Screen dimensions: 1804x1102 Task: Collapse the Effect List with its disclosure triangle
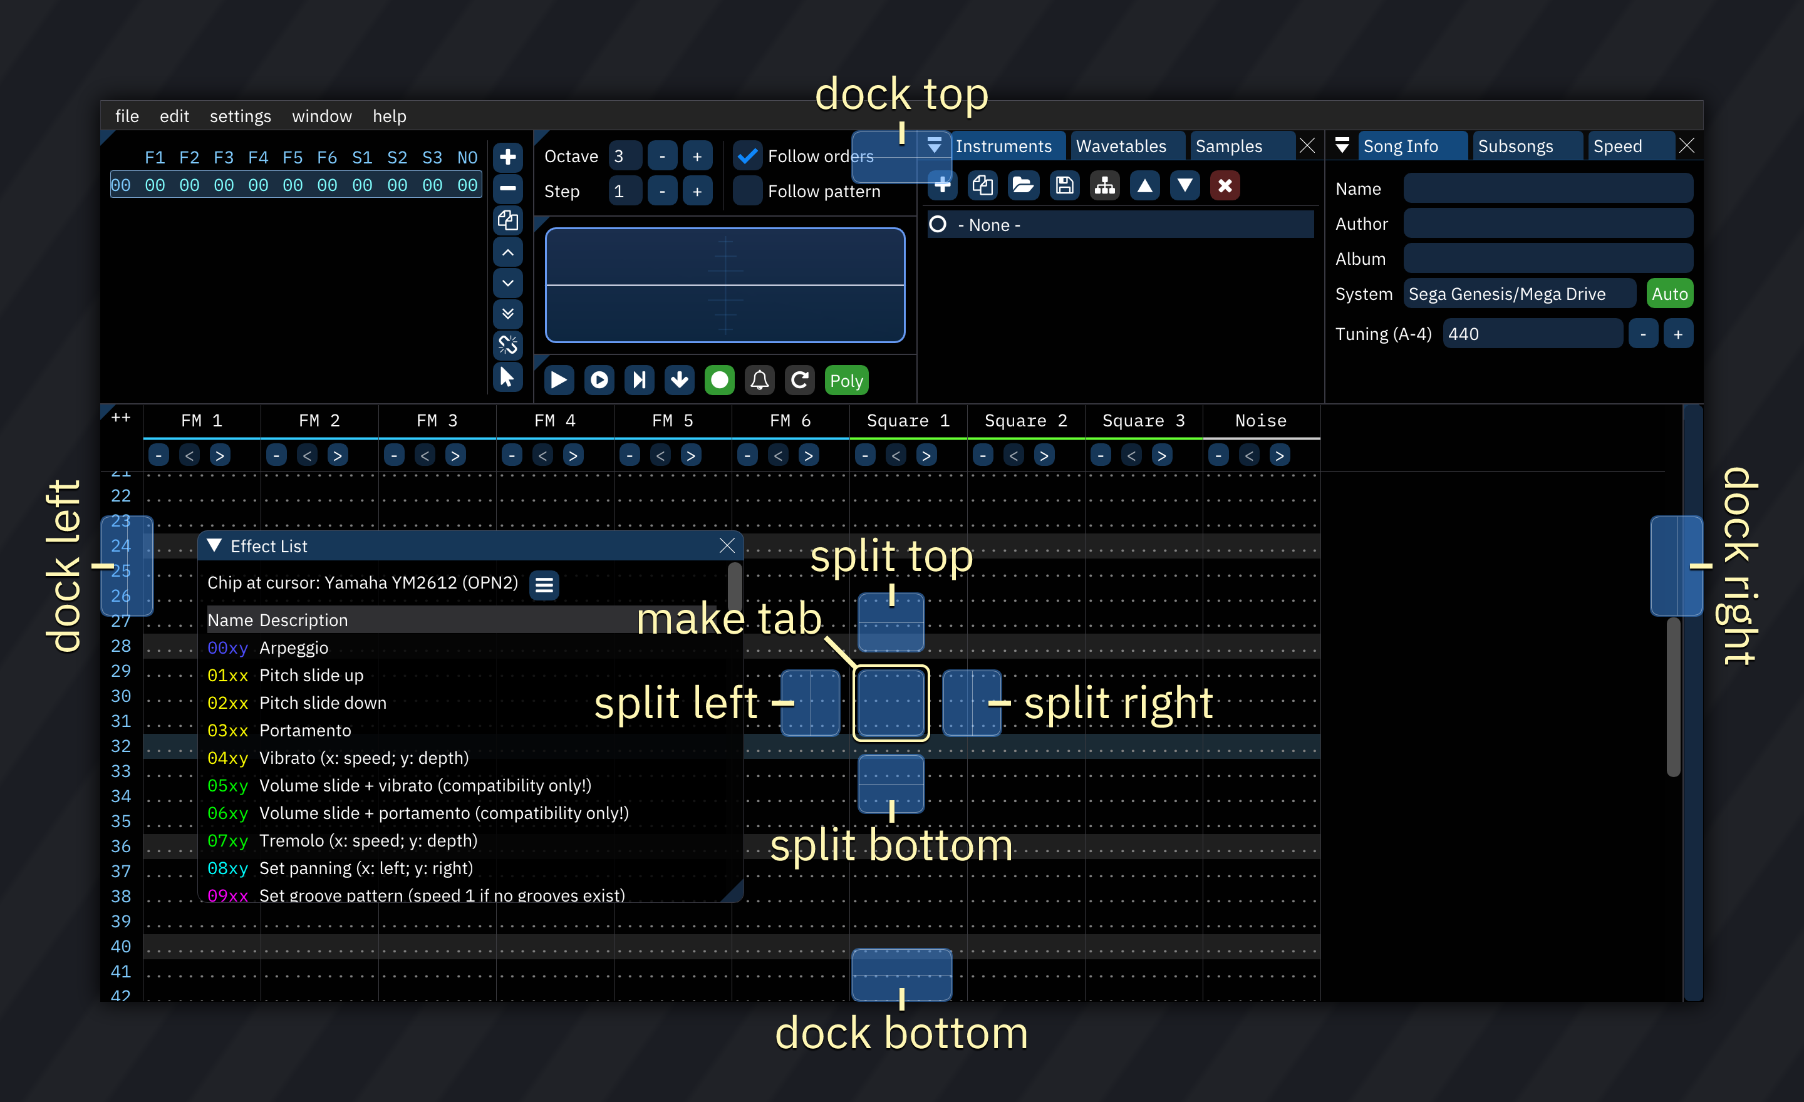(214, 545)
